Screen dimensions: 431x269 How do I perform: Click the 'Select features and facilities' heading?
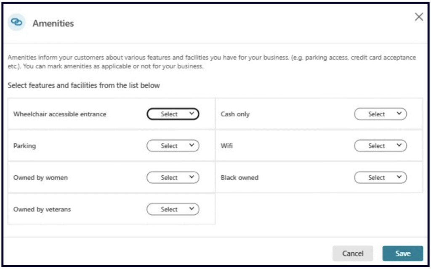coord(84,86)
